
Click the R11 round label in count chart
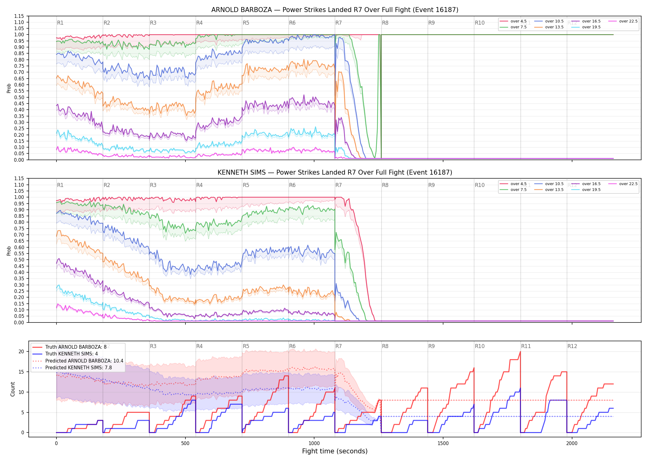tap(526, 346)
